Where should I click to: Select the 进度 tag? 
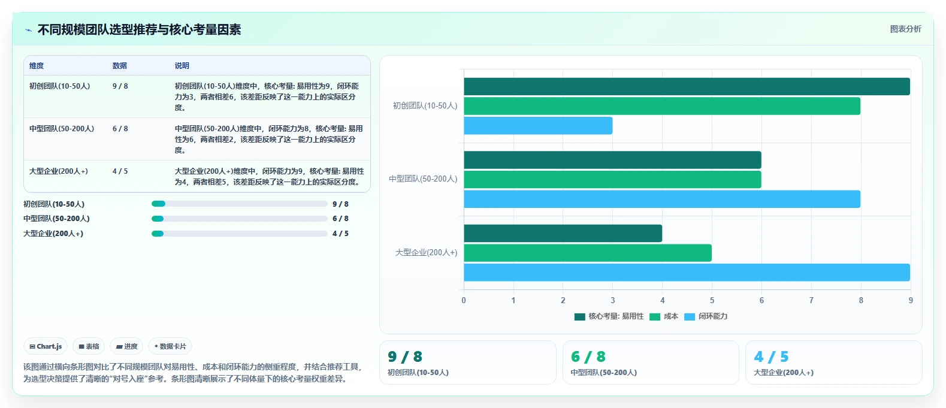pyautogui.click(x=126, y=346)
